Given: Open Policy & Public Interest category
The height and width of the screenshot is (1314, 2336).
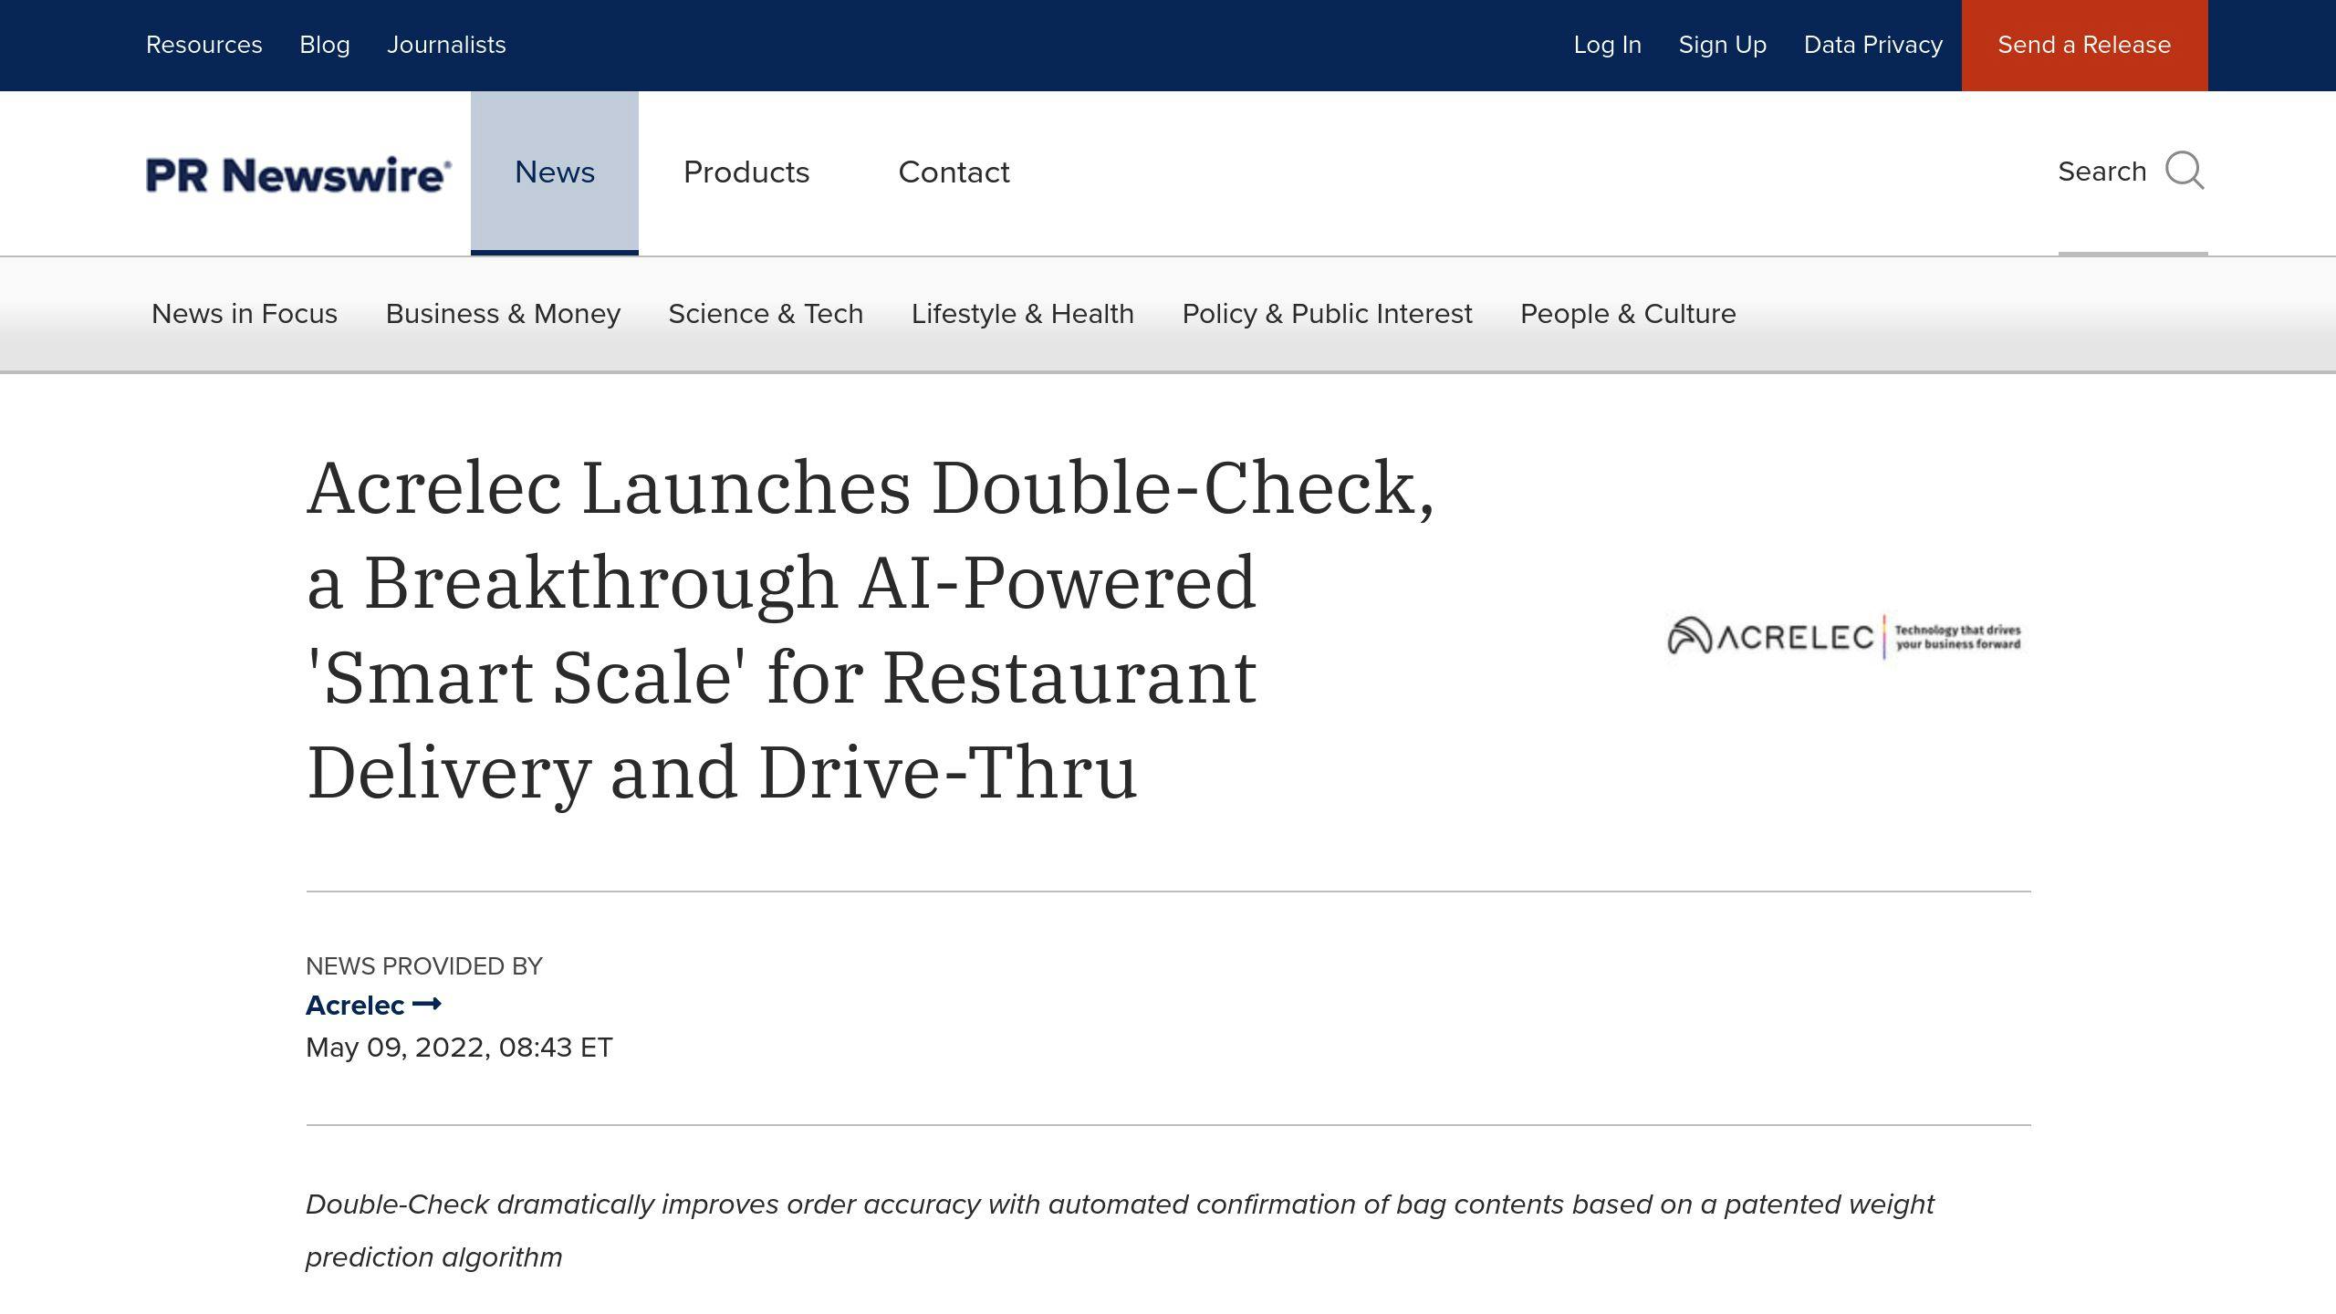Looking at the screenshot, I should (x=1327, y=314).
